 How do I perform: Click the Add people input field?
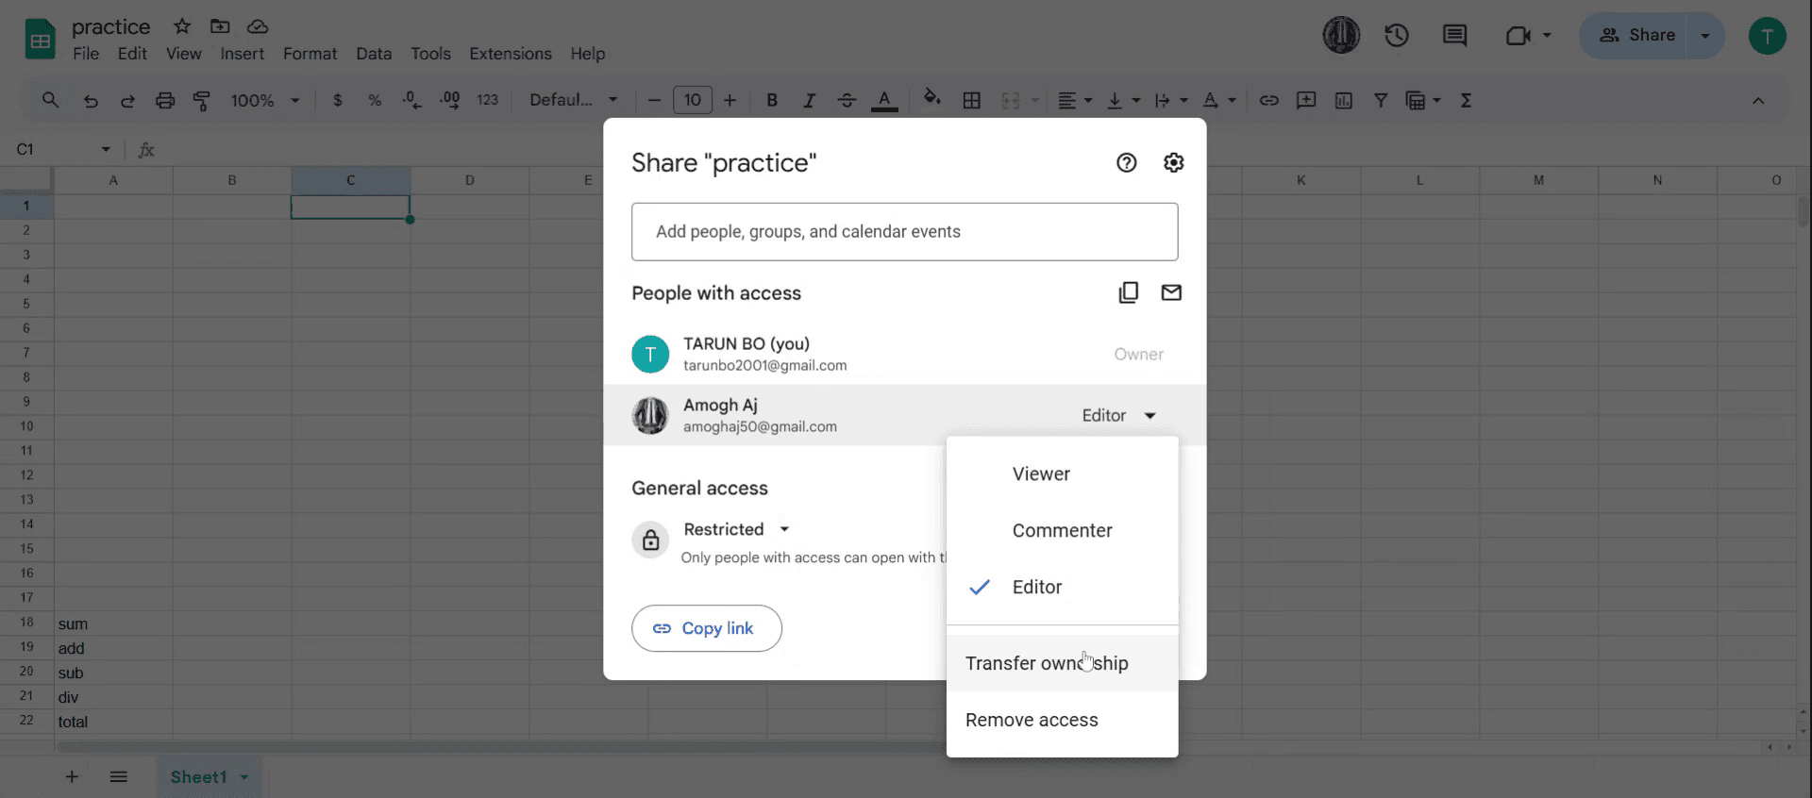click(905, 232)
